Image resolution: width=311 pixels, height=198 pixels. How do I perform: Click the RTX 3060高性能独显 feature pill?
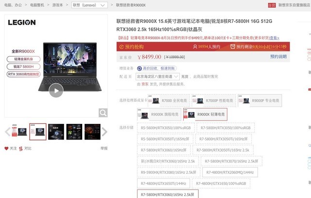point(24,74)
